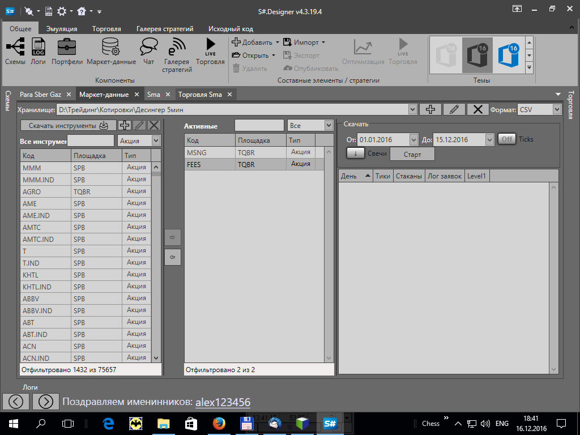The width and height of the screenshot is (580, 435).
Task: Select the AGRO TQBR instrument row
Action: click(86, 191)
